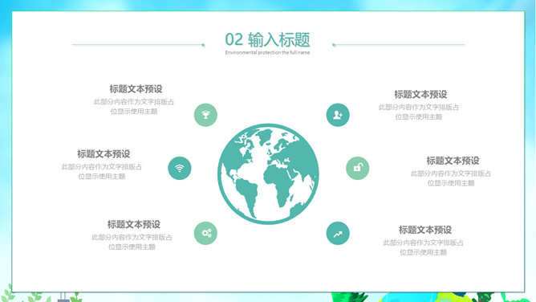The width and height of the screenshot is (536, 302).
Task: Select the decorative line left of title
Action: point(138,44)
